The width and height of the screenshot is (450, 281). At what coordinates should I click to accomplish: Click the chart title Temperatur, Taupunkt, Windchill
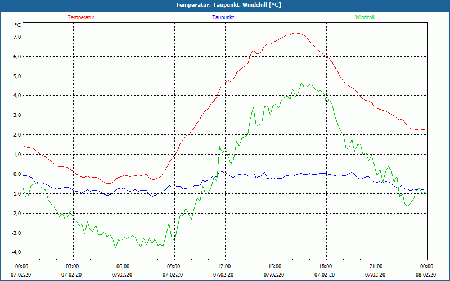(228, 5)
